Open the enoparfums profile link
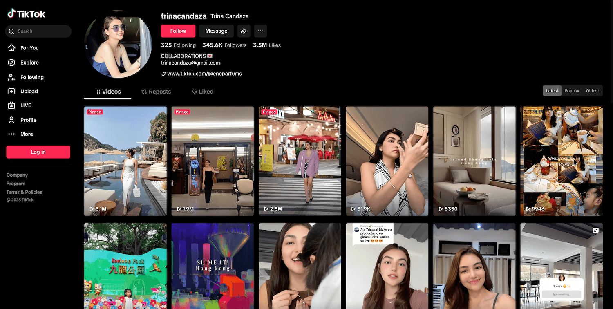The image size is (613, 309). tap(204, 74)
